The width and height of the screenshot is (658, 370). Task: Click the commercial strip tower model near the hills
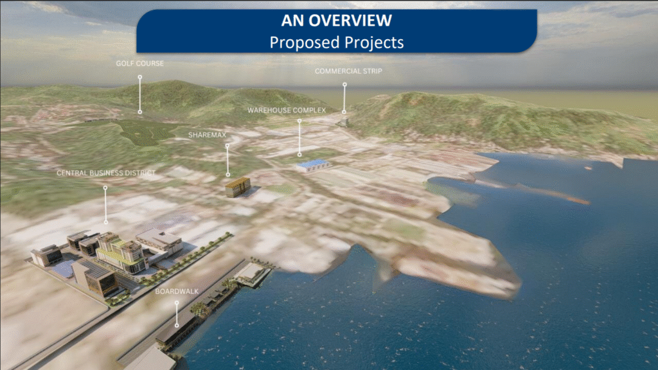click(344, 121)
